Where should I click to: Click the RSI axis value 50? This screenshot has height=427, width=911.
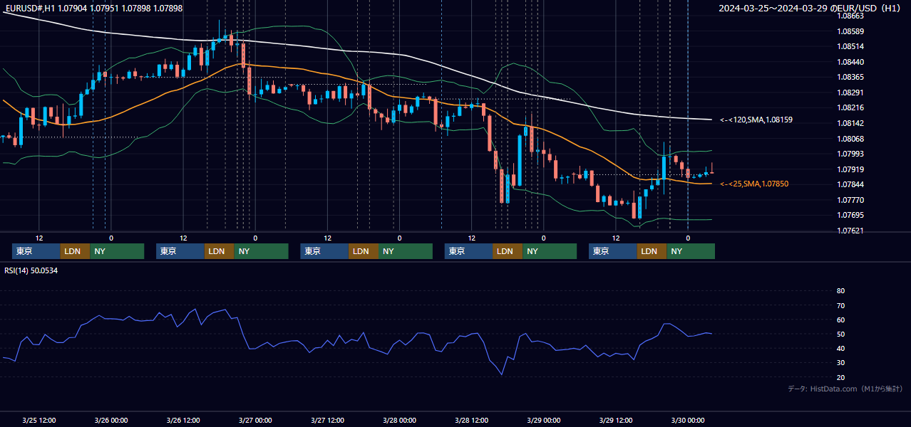840,334
